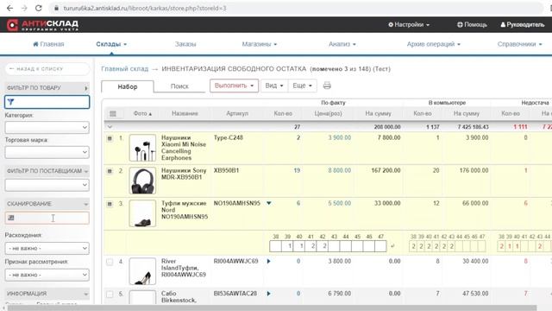Click price 3 900.00 for Type-C248
This screenshot has height=311, width=552.
click(x=340, y=137)
